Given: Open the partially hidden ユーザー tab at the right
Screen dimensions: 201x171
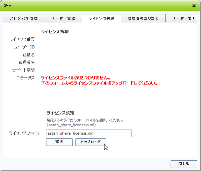Looking at the screenshot, I should [x=178, y=18].
